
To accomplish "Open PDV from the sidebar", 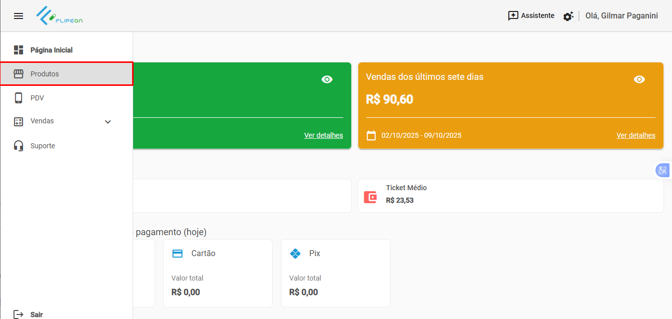I will [x=37, y=98].
